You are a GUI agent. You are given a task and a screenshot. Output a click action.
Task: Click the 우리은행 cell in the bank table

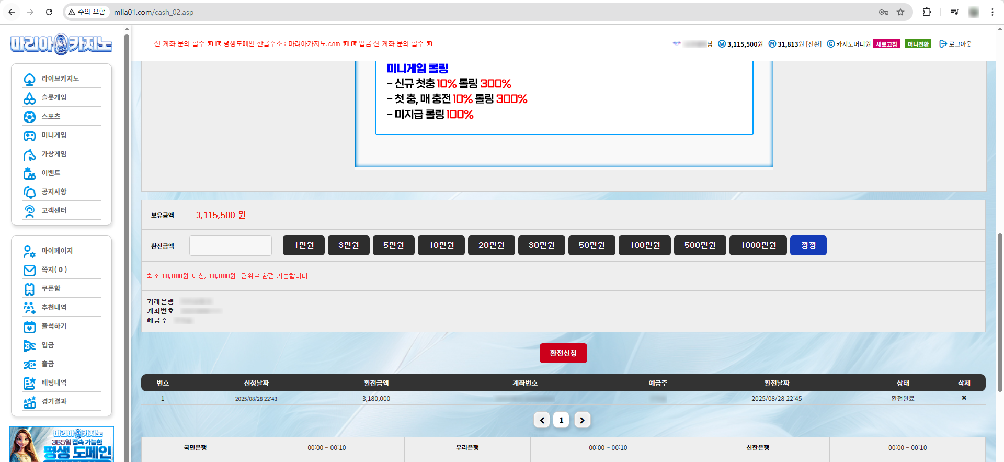[467, 448]
